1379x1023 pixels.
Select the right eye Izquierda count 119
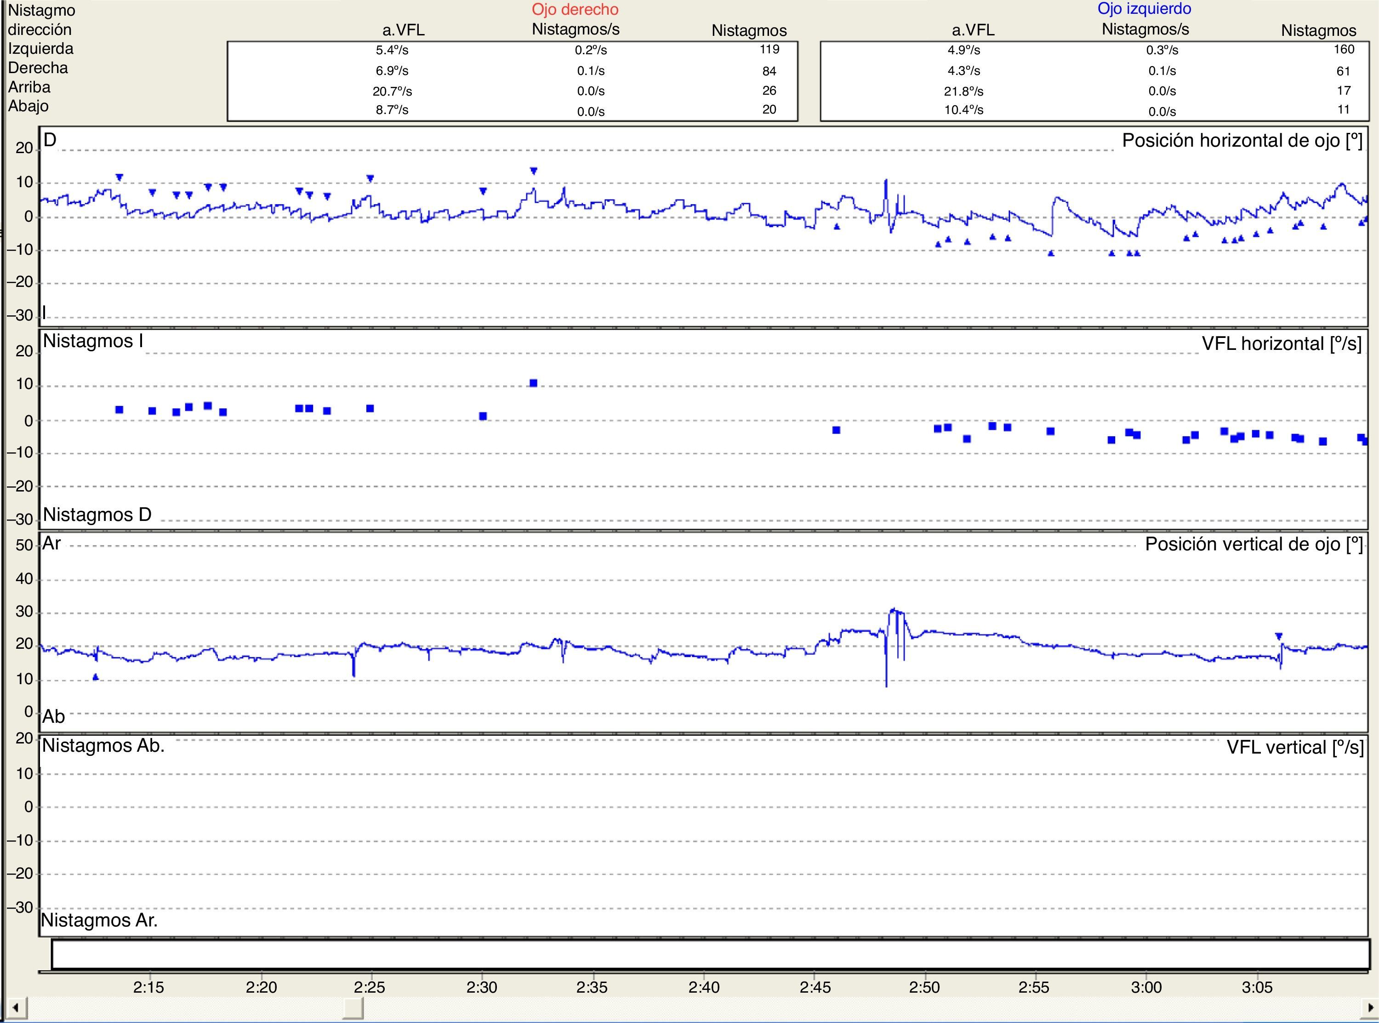click(769, 50)
